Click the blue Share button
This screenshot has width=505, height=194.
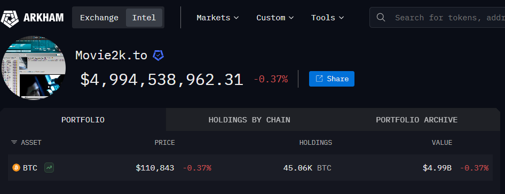click(332, 79)
